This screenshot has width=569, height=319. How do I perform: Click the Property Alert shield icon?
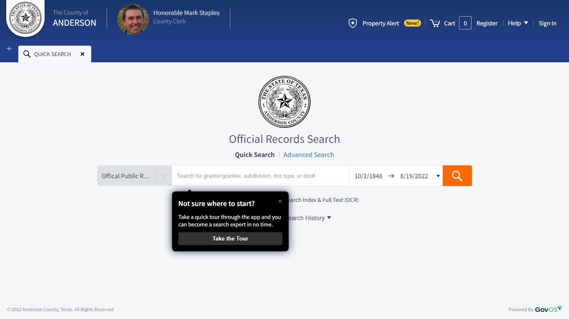click(x=353, y=23)
